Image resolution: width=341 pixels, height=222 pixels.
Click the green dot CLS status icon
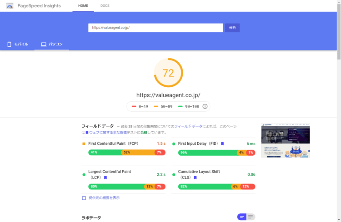coord(174,175)
